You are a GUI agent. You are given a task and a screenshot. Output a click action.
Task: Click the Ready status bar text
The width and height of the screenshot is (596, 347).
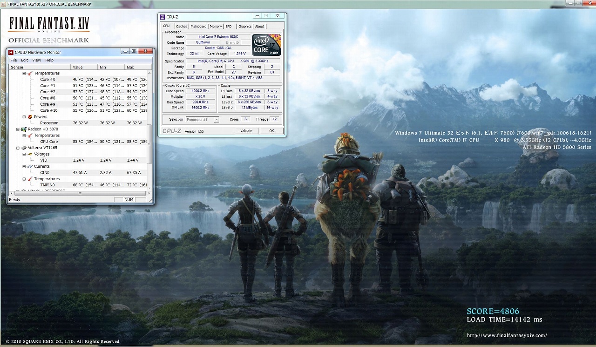[15, 200]
